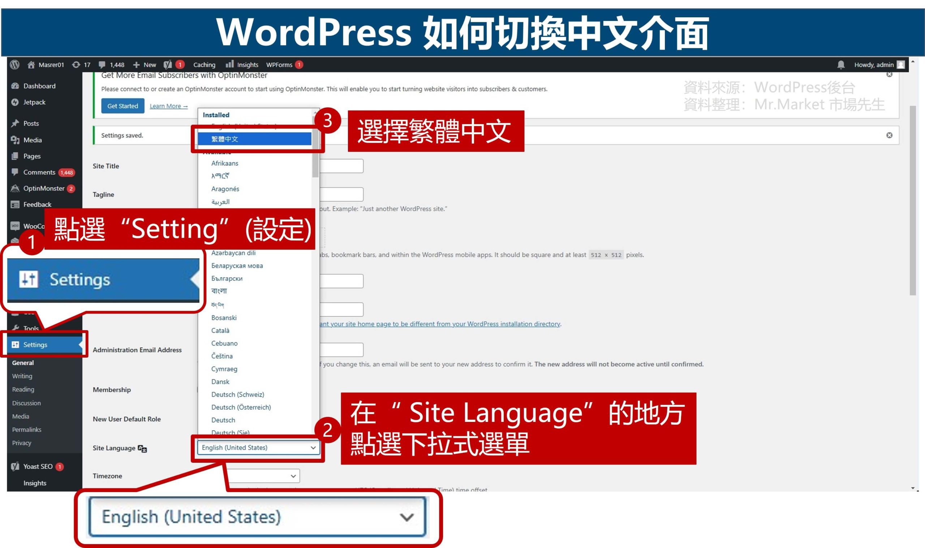Screen dimensions: 925x548
Task: Open the Site Language dropdown
Action: (x=258, y=448)
